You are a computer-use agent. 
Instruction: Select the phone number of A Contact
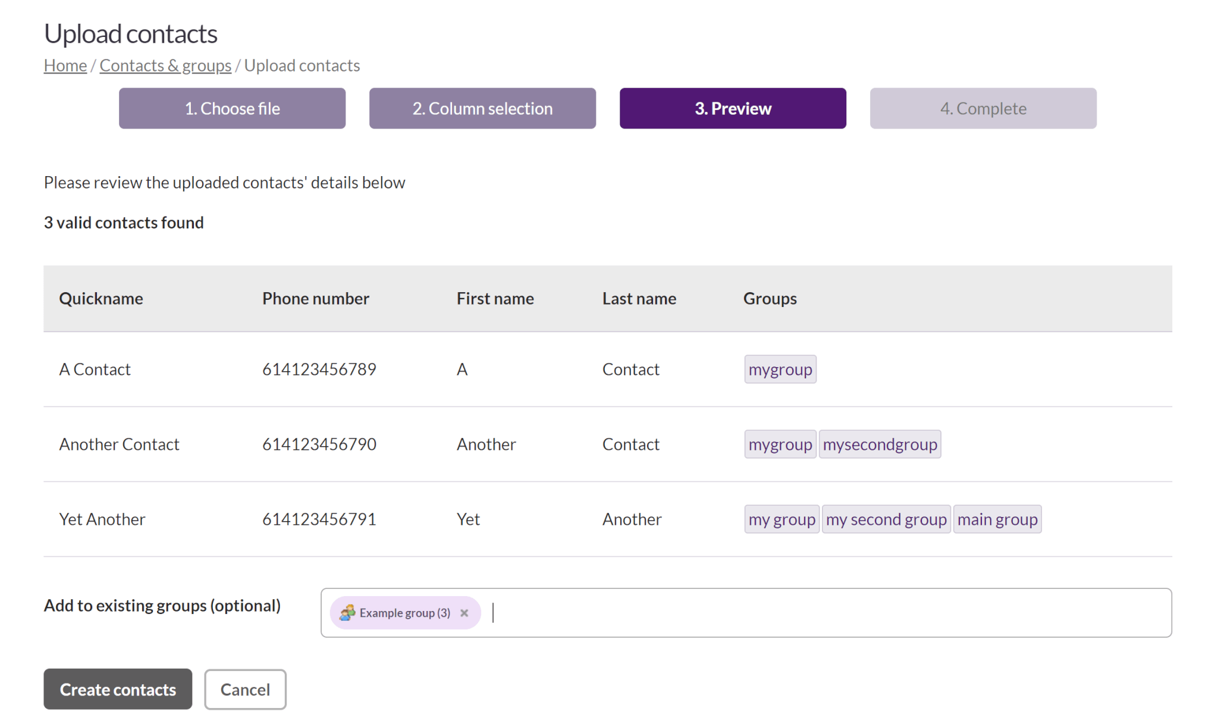(319, 369)
